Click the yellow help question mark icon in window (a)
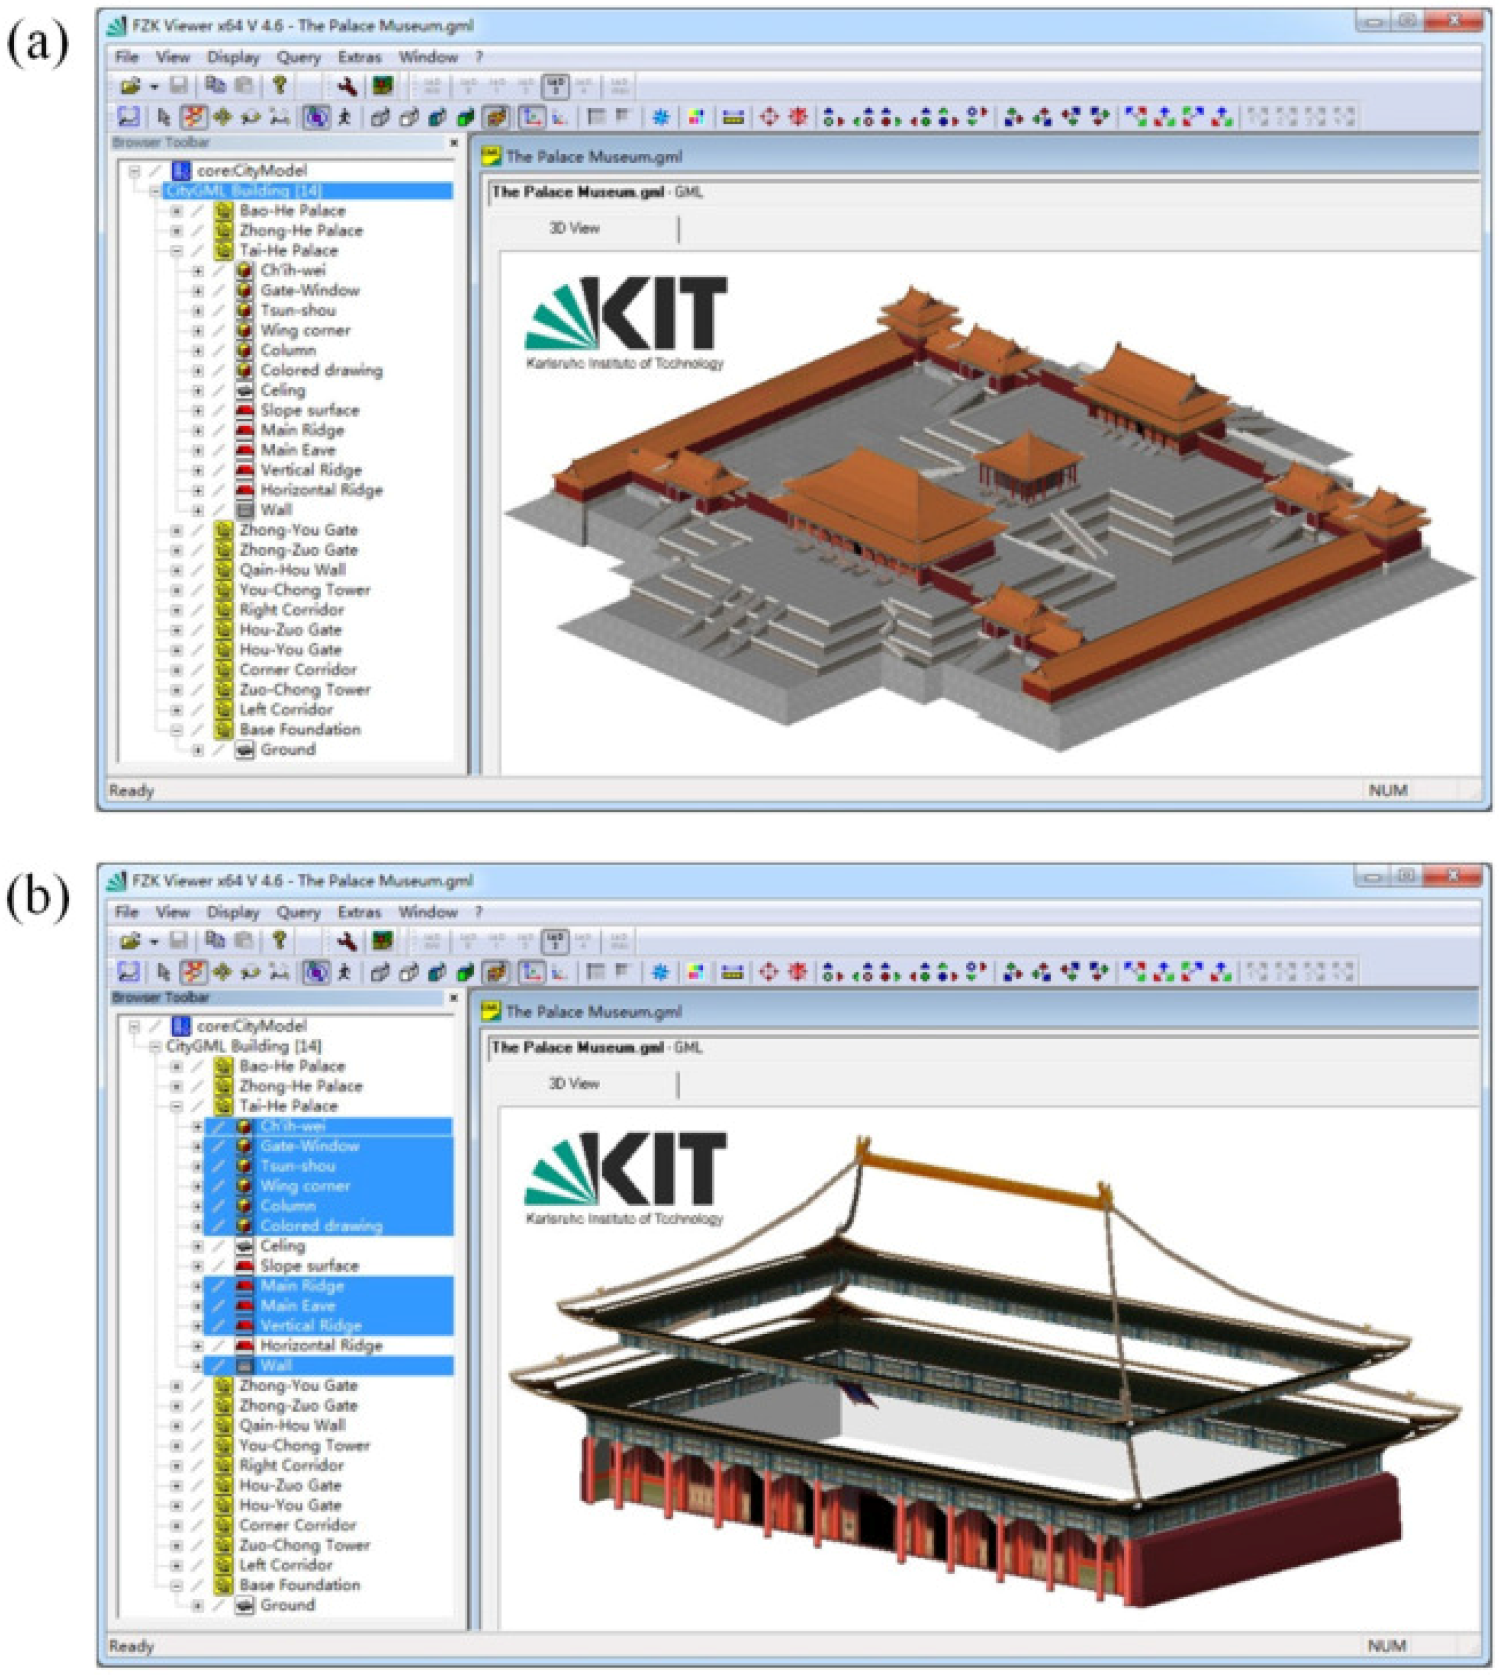This screenshot has width=1499, height=1676. [x=279, y=85]
